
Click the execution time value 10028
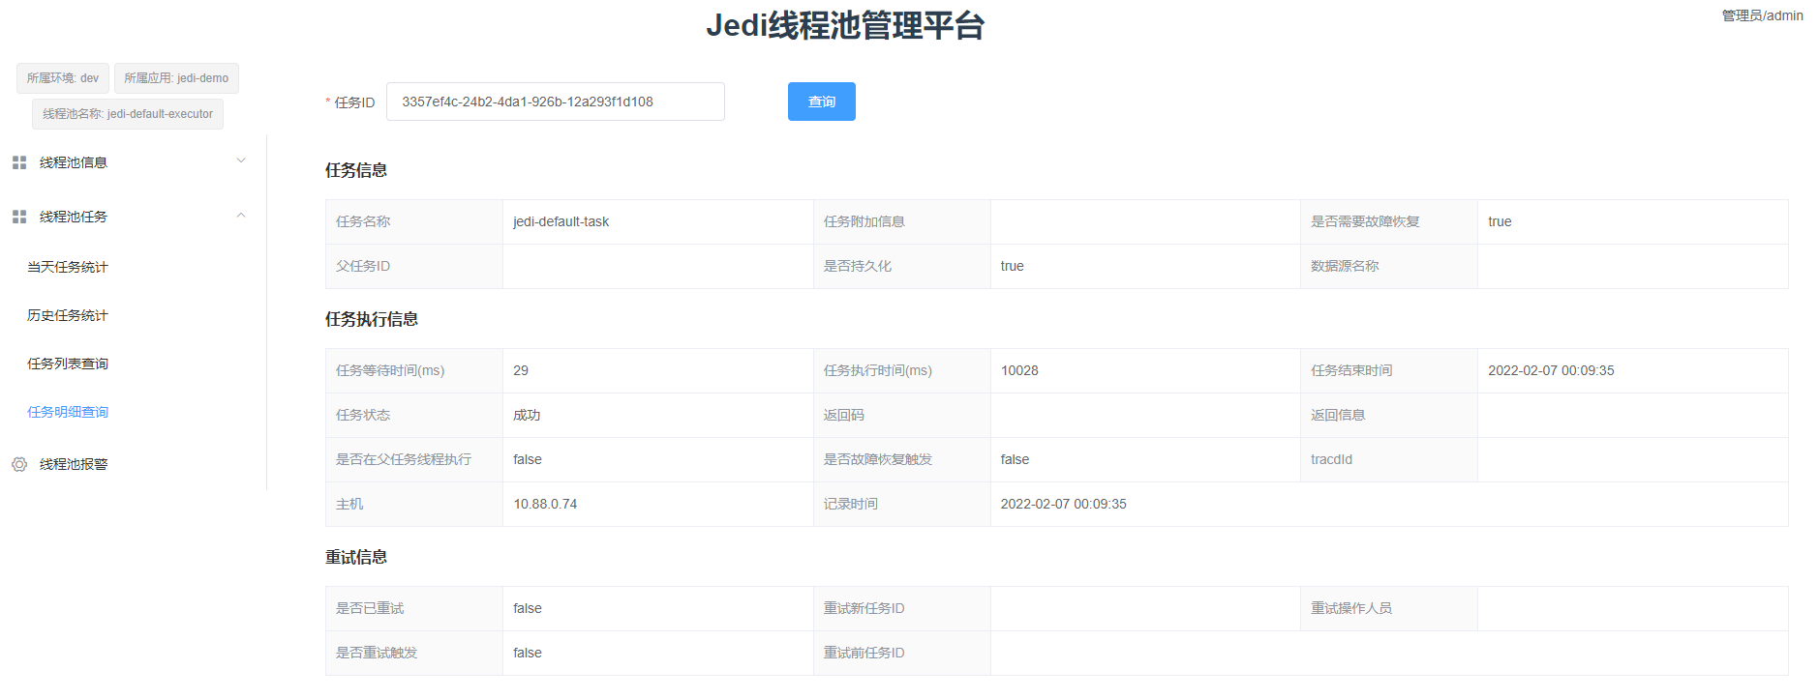(1019, 370)
